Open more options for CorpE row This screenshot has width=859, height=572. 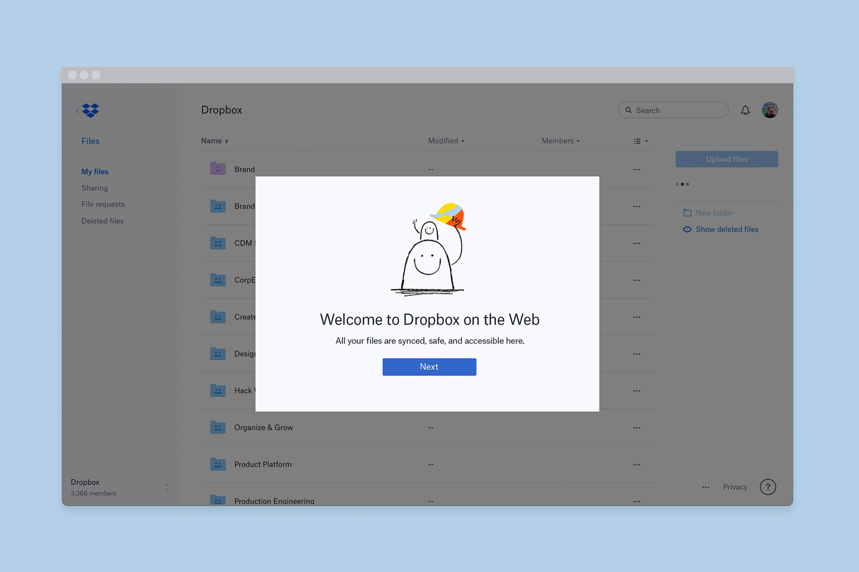637,280
